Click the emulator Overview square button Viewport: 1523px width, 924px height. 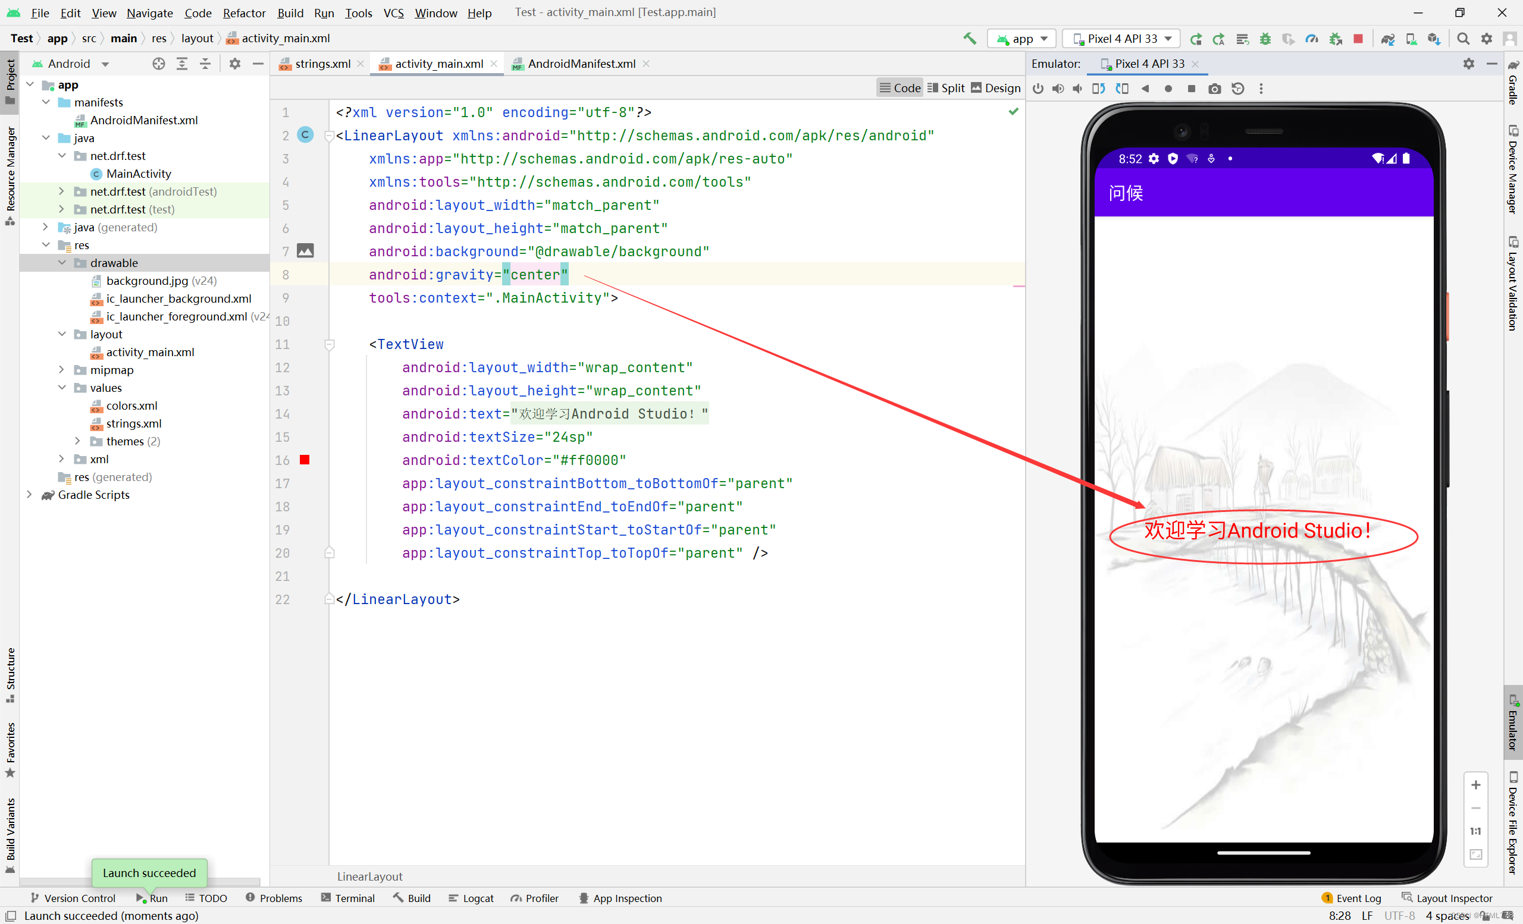tap(1192, 89)
